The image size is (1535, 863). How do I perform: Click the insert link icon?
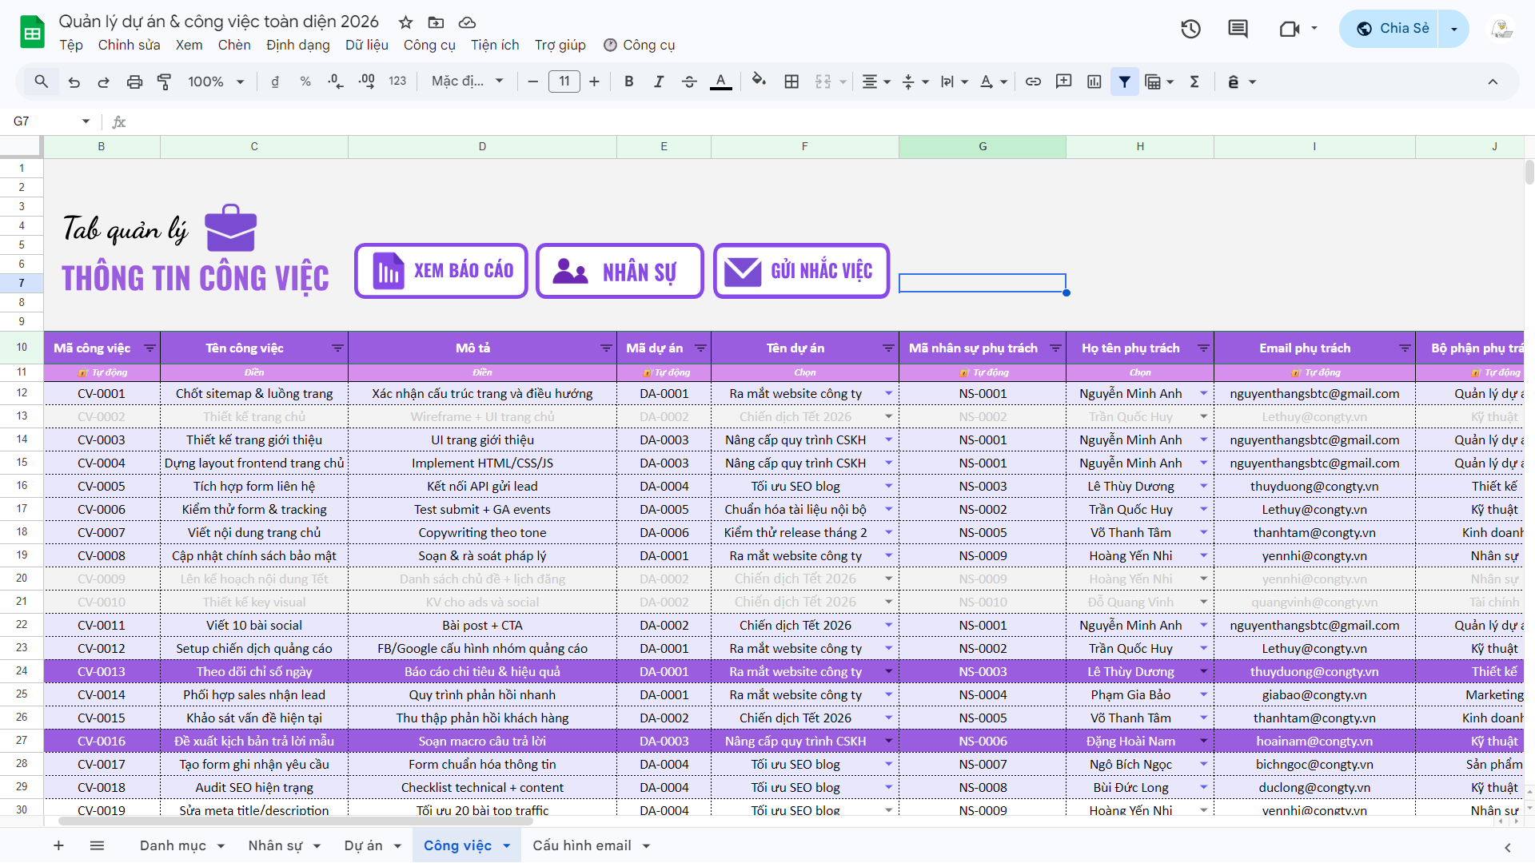coord(1033,82)
